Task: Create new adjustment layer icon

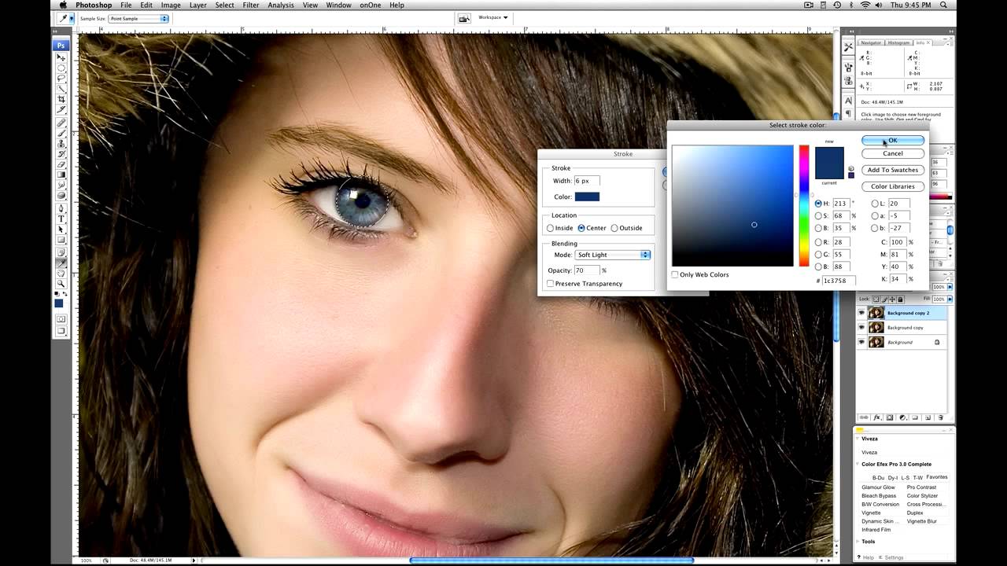Action: point(902,417)
